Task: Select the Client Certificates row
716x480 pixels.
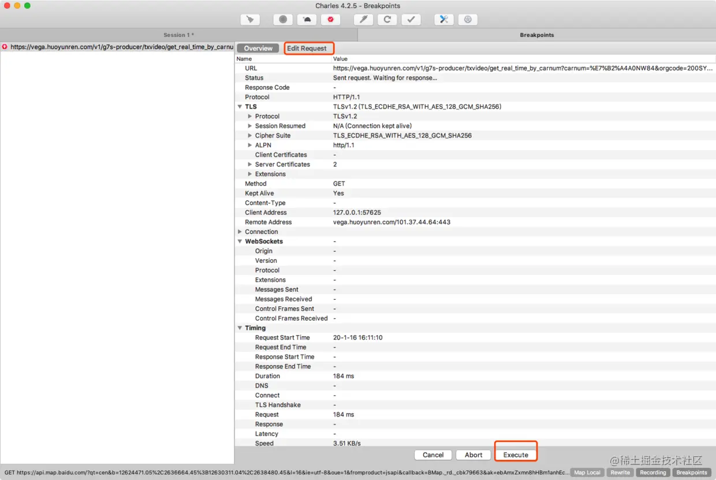Action: click(x=475, y=155)
